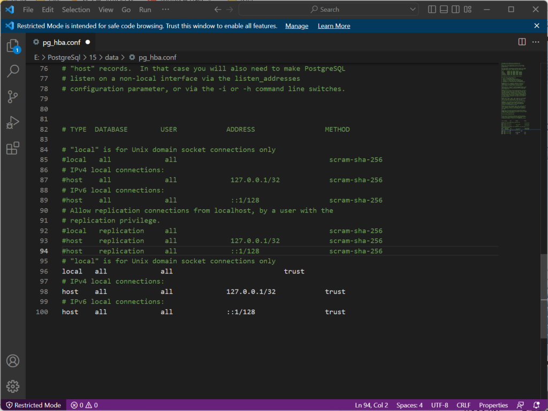Viewport: 548px width, 411px height.
Task: Click 'scram-sha-256' on line 85
Action: click(x=356, y=159)
